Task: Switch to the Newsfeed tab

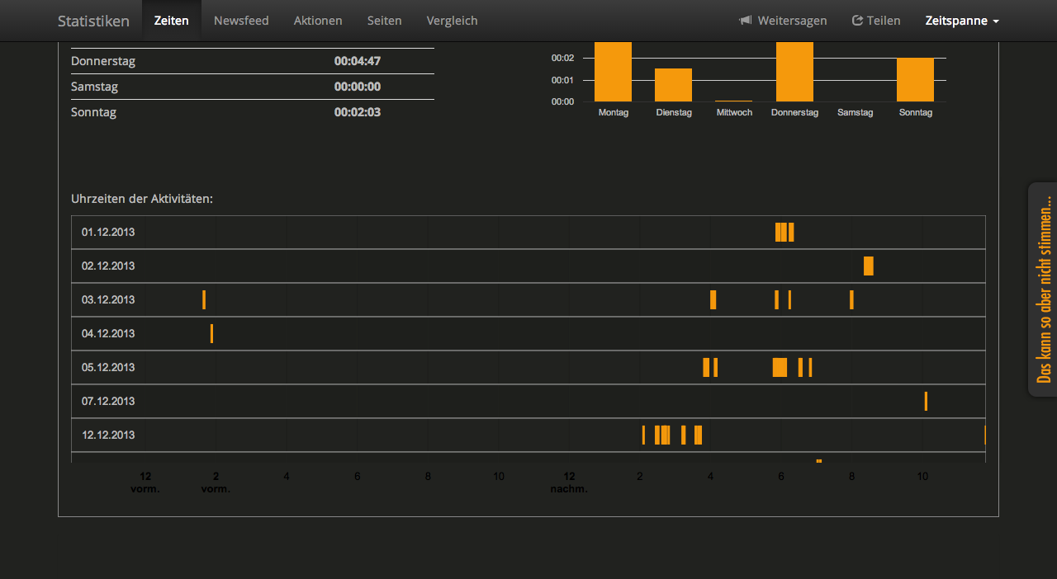Action: pyautogui.click(x=241, y=21)
